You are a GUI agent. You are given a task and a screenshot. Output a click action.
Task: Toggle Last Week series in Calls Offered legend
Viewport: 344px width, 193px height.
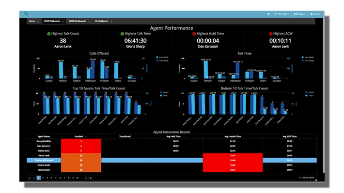click(x=162, y=58)
